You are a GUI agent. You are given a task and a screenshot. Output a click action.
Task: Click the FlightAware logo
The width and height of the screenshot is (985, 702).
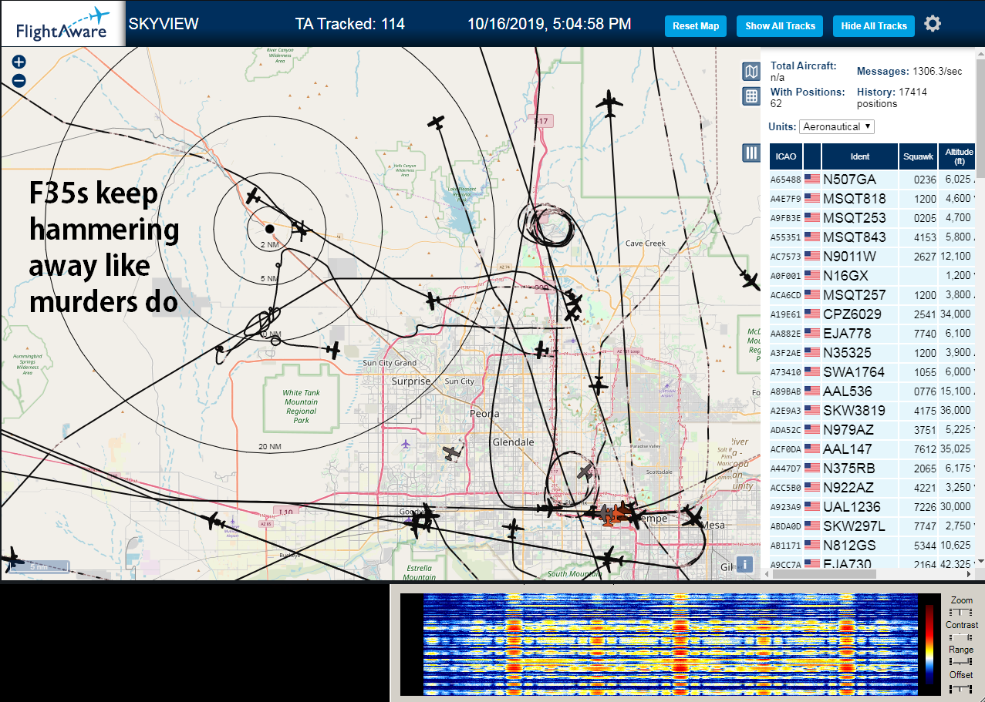click(62, 24)
